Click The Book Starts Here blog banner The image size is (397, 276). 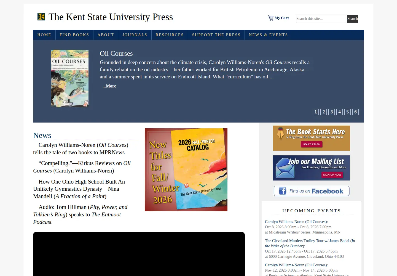312,138
